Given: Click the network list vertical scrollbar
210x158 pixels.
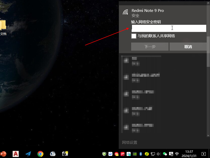Looking at the screenshot, I should click(x=208, y=51).
